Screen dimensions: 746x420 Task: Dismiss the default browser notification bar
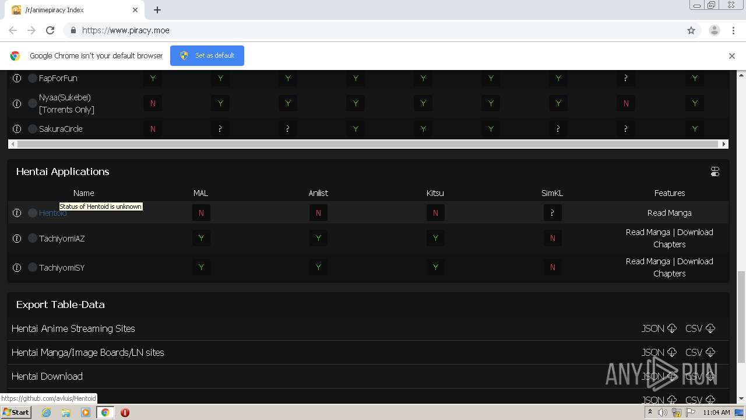coord(732,56)
